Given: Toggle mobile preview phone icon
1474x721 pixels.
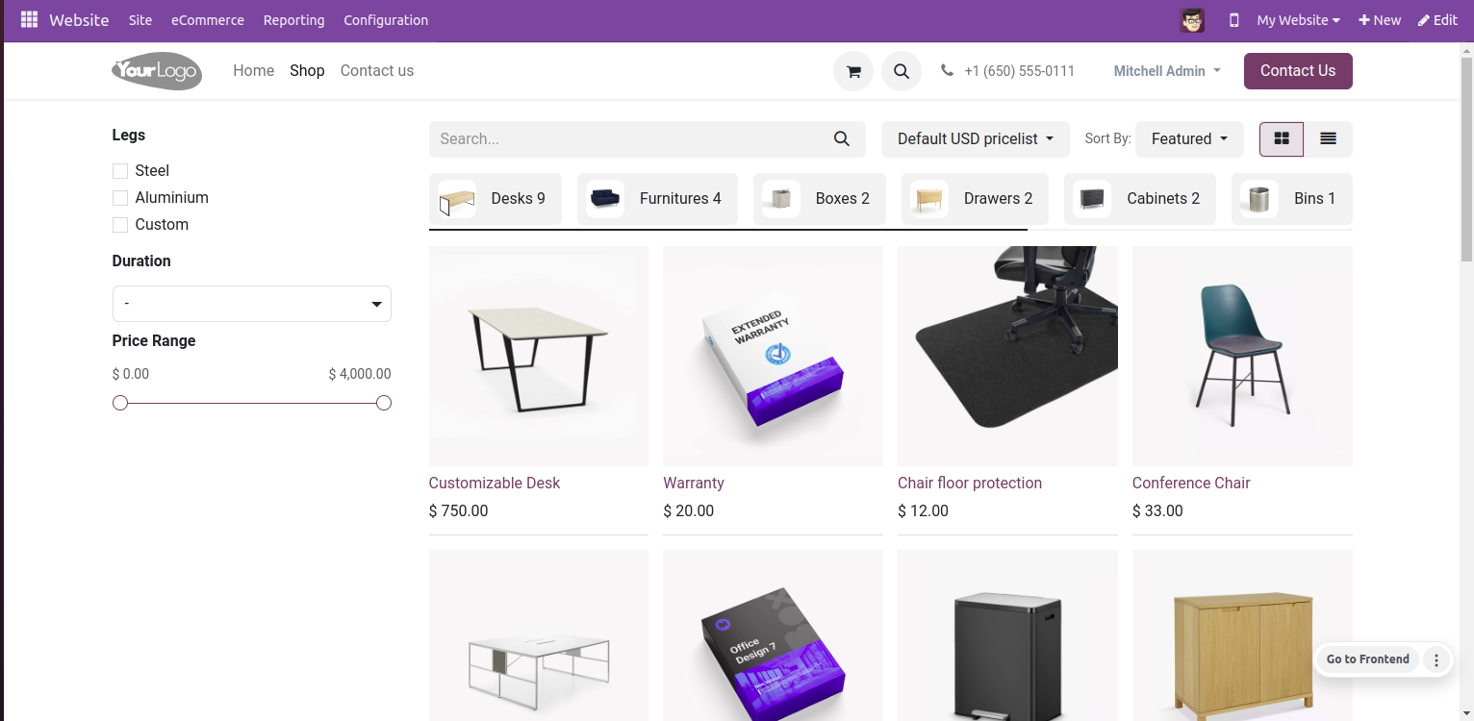Looking at the screenshot, I should click(x=1234, y=20).
